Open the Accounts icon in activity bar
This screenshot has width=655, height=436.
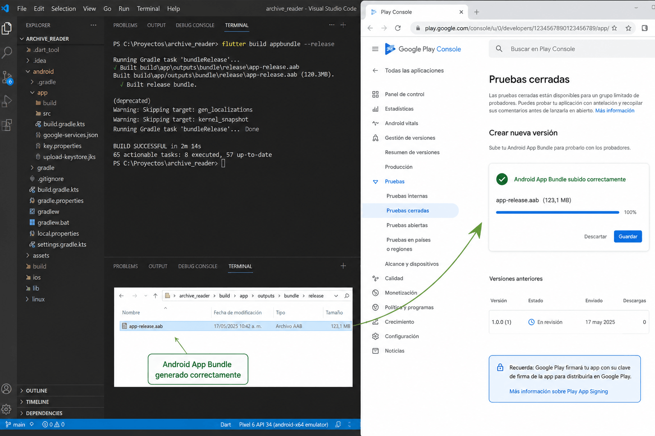(x=6, y=389)
